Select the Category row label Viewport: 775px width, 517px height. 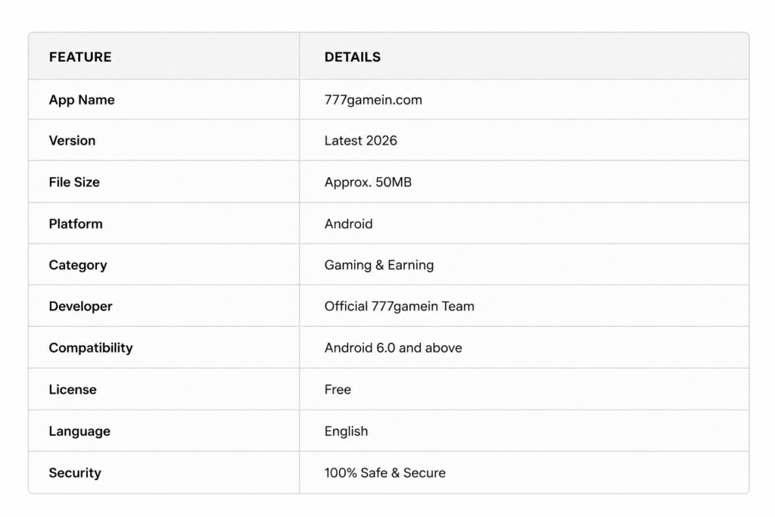(x=78, y=266)
